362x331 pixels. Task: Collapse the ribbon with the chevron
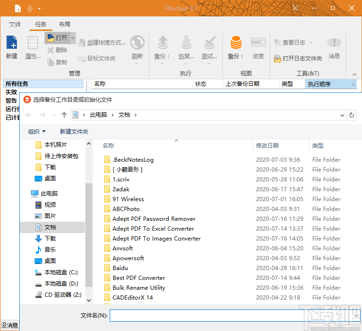pos(354,75)
